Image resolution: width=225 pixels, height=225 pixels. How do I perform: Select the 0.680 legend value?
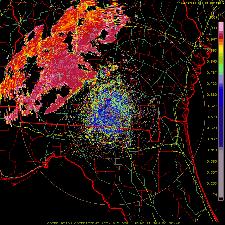point(212,95)
